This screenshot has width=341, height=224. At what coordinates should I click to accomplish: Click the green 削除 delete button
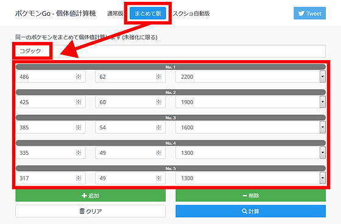point(250,195)
